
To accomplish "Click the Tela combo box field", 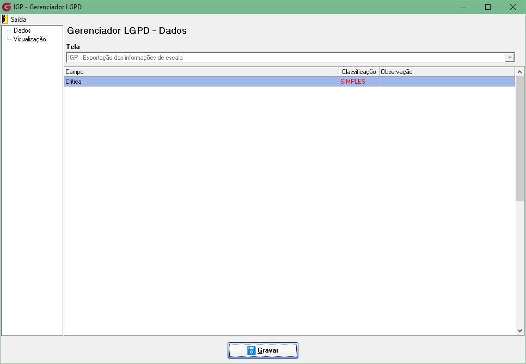I will pos(290,58).
